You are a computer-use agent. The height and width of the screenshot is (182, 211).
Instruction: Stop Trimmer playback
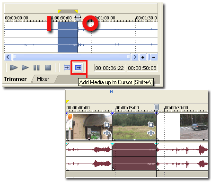48,68
